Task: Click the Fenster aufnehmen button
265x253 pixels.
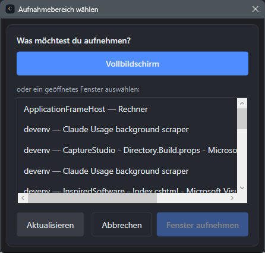Action: coord(203,224)
